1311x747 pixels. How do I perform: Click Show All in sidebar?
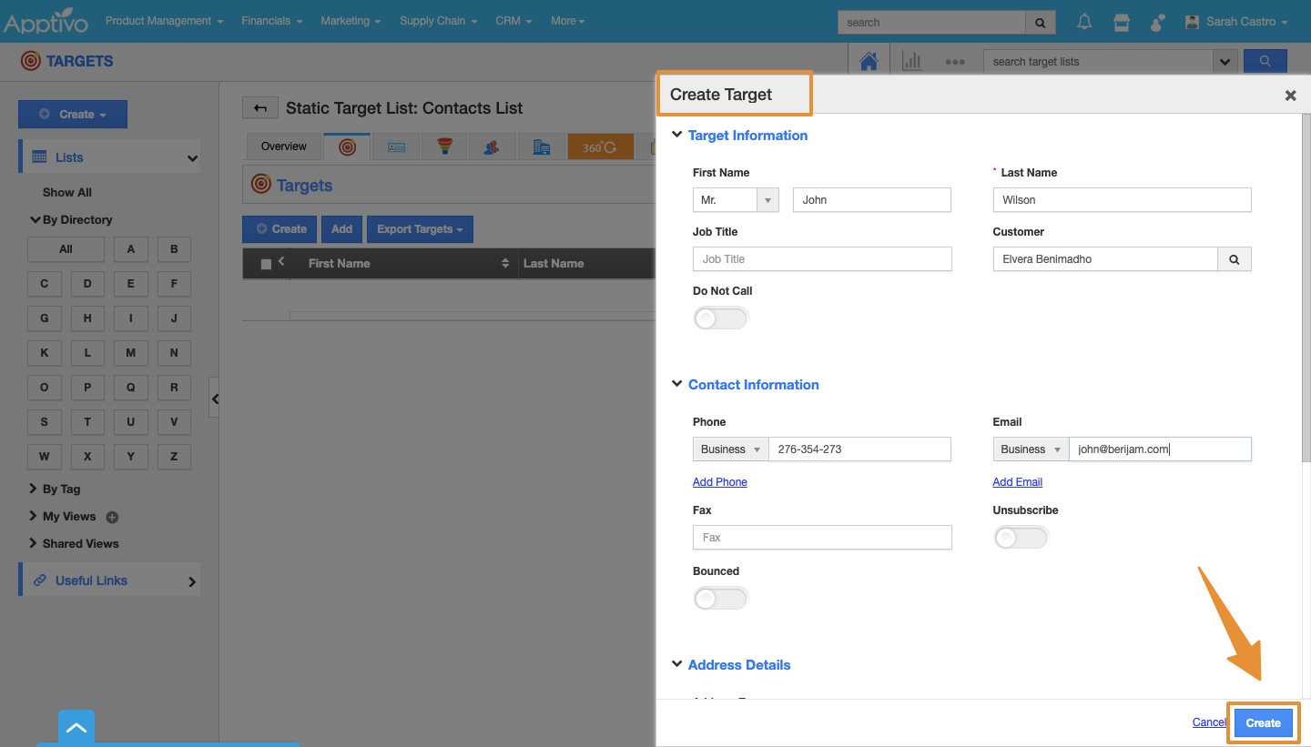67,193
